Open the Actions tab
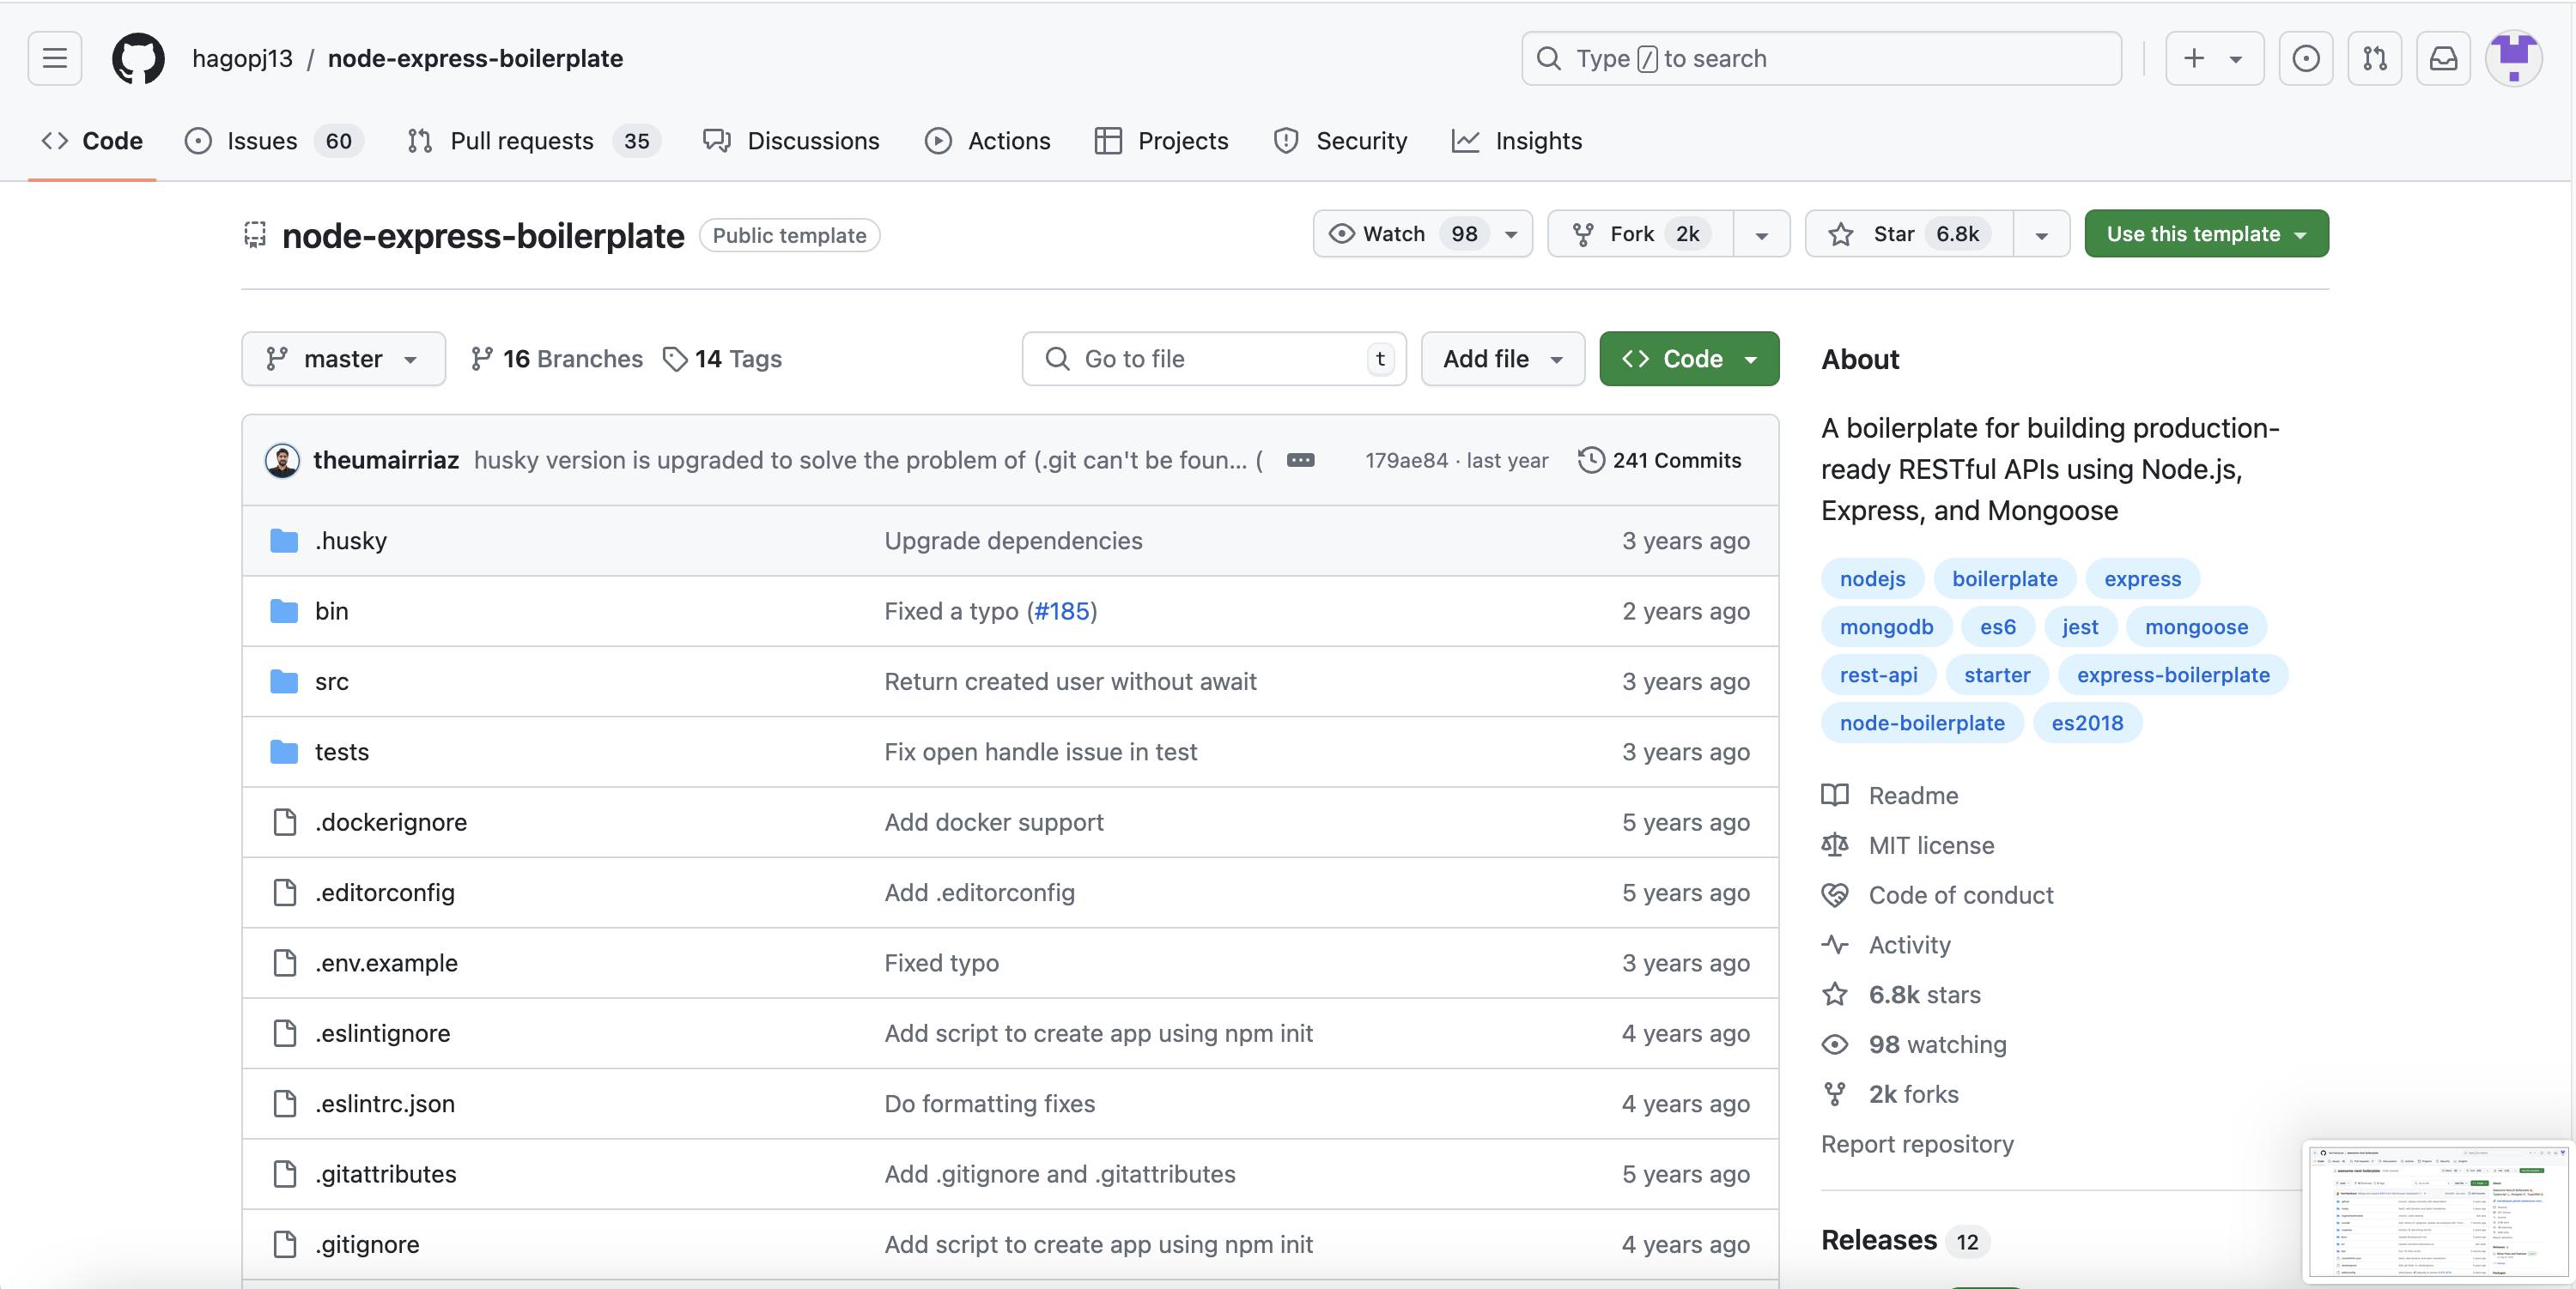Screen dimensions: 2576x1289 click(x=988, y=141)
